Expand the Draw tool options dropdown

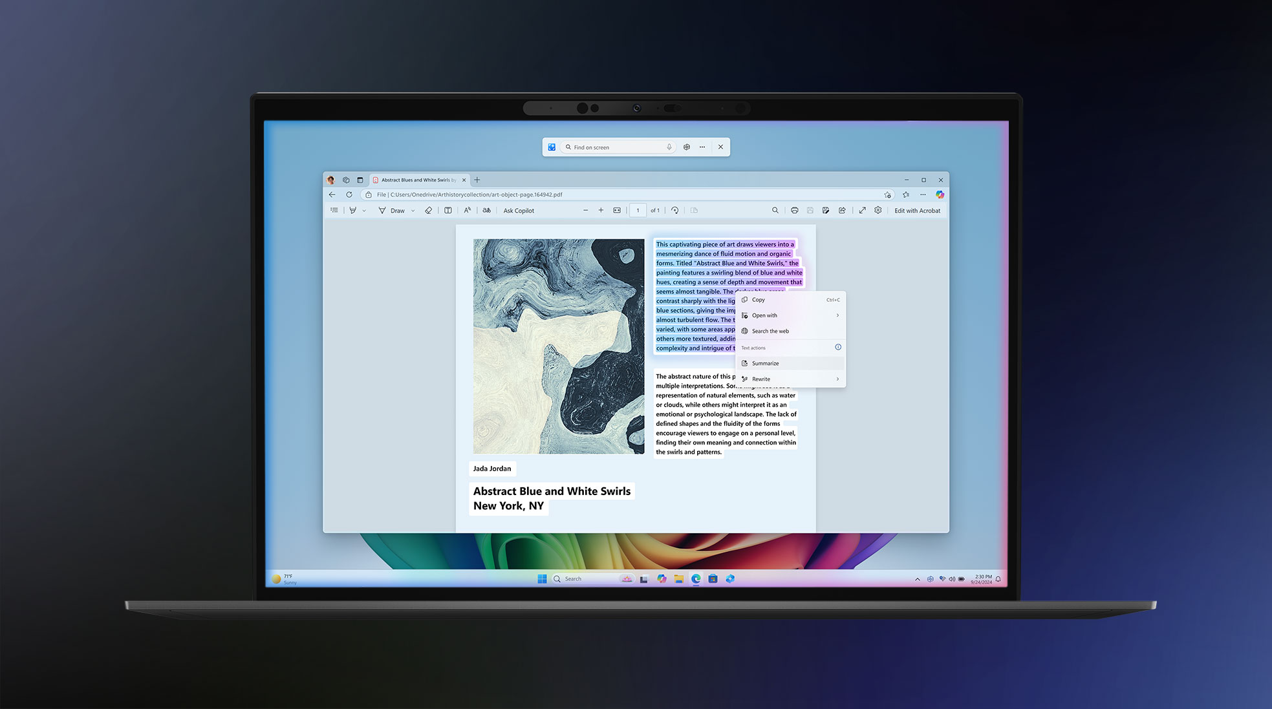pyautogui.click(x=413, y=210)
